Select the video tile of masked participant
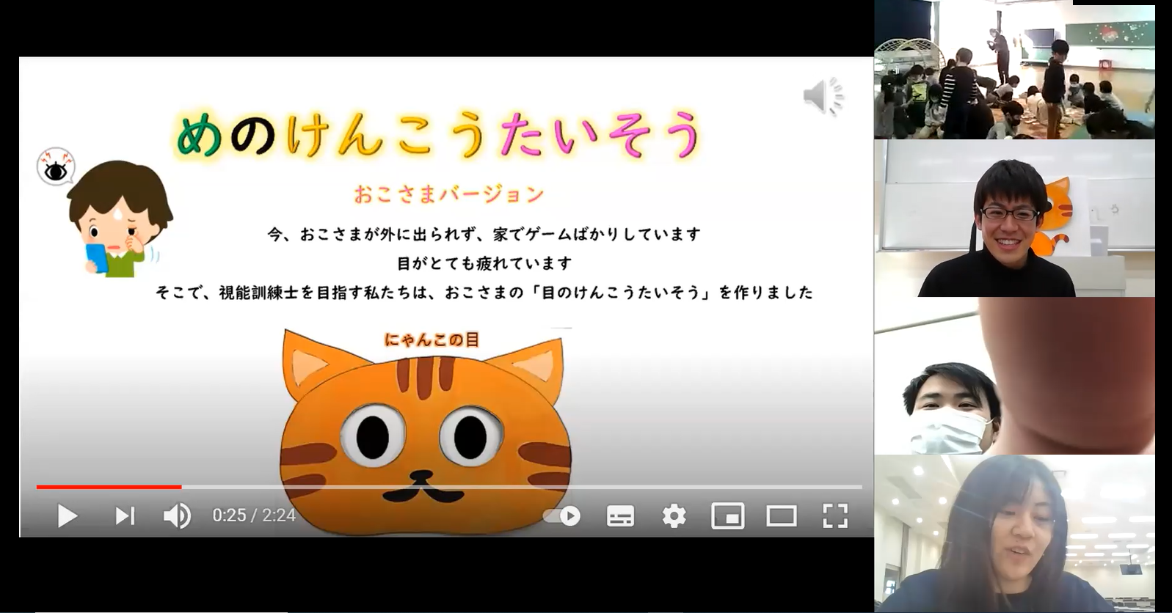This screenshot has height=613, width=1172. click(1014, 375)
